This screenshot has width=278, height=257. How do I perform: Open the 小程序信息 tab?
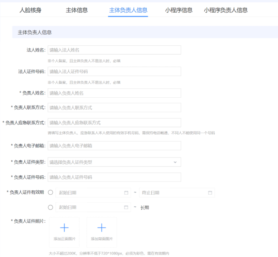(179, 10)
